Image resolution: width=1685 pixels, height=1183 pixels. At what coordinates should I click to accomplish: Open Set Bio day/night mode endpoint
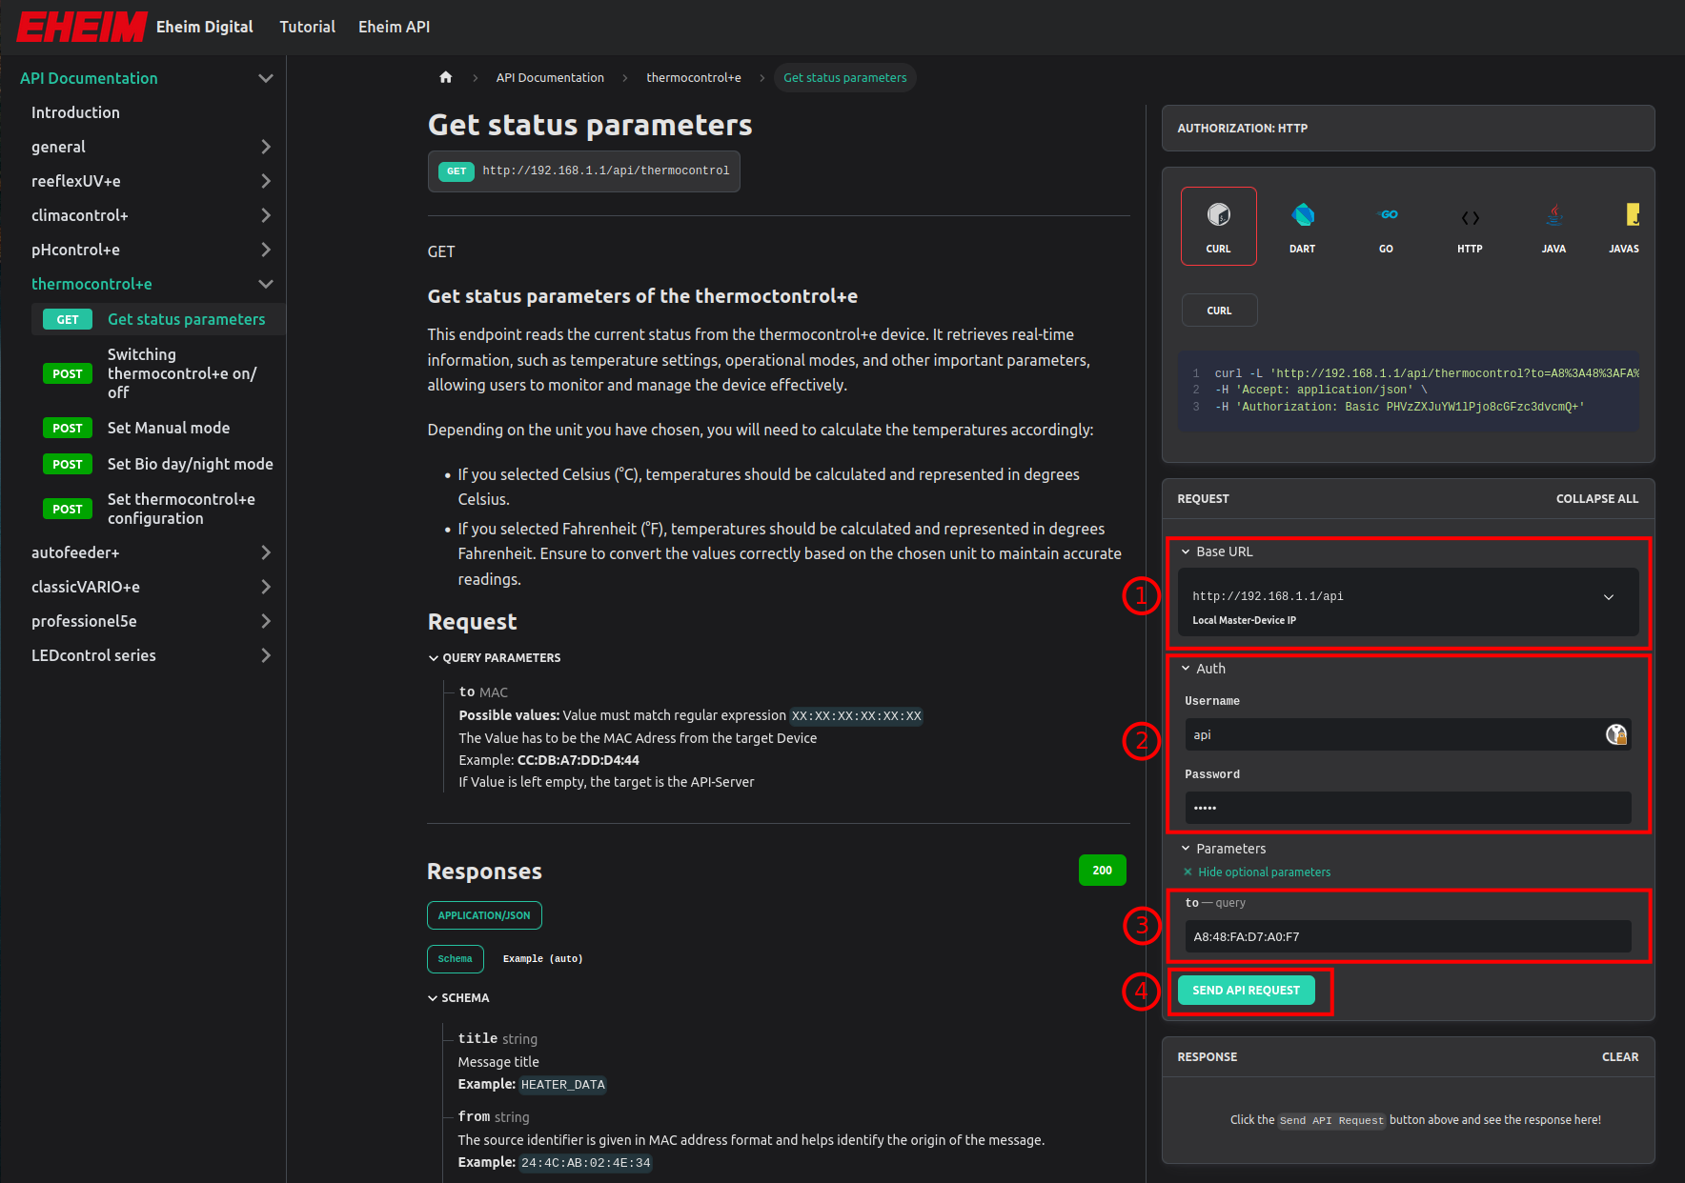pyautogui.click(x=190, y=464)
